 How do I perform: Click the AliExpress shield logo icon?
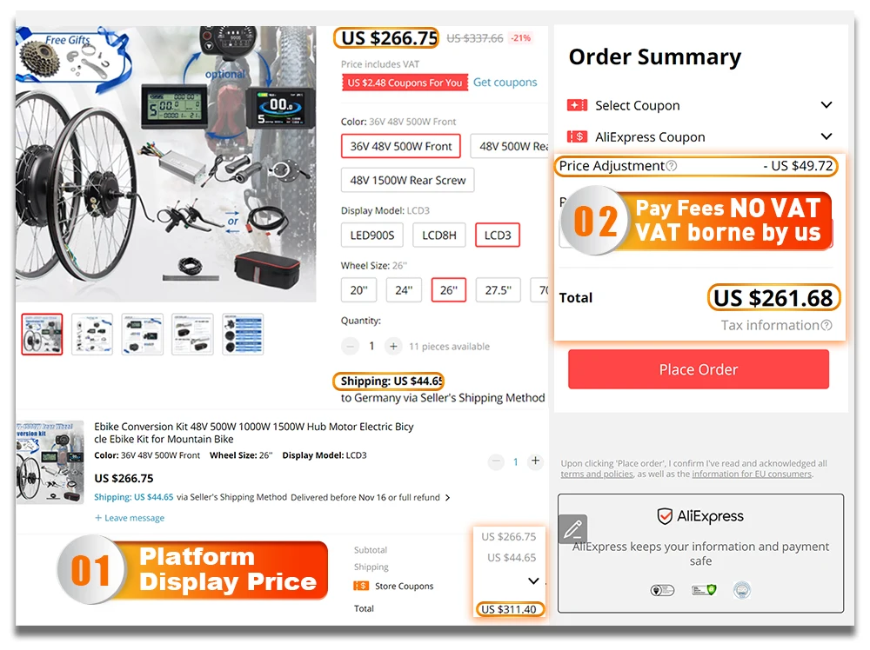pyautogui.click(x=665, y=516)
